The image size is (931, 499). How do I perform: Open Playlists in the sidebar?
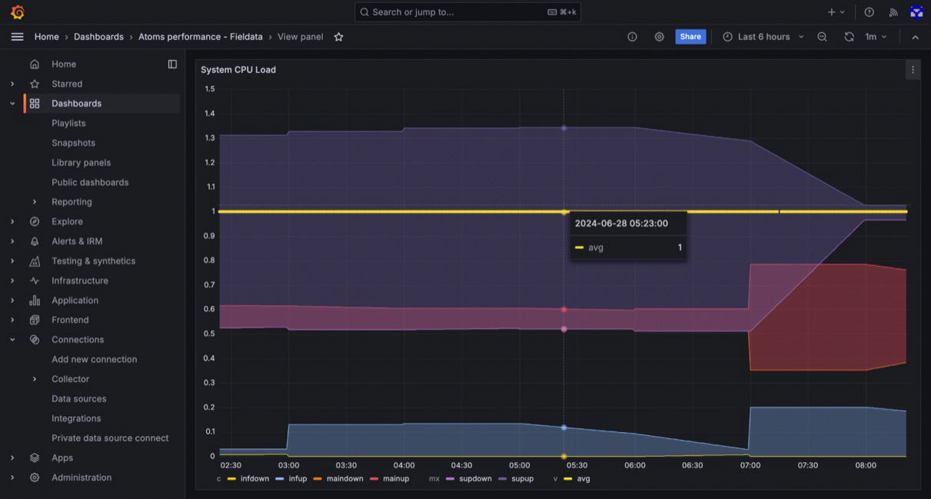(68, 123)
